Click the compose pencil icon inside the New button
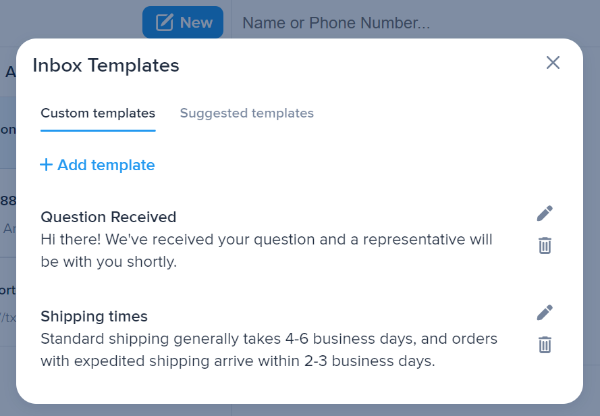This screenshot has width=600, height=416. pyautogui.click(x=165, y=22)
